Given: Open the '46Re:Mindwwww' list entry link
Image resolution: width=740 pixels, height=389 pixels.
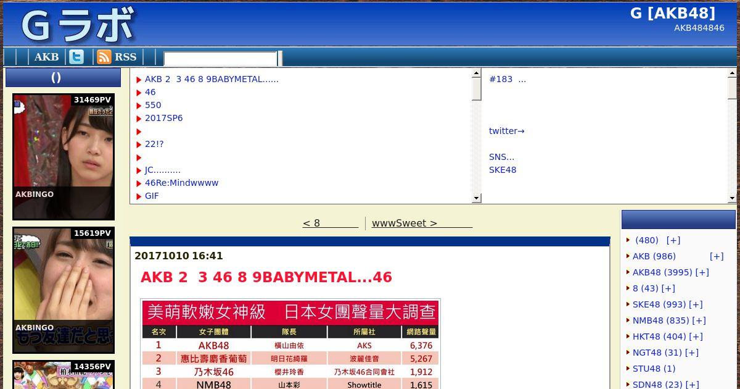Looking at the screenshot, I should click(x=181, y=183).
